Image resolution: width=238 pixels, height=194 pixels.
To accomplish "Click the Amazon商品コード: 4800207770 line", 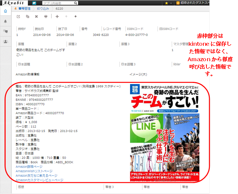I will (40, 113).
